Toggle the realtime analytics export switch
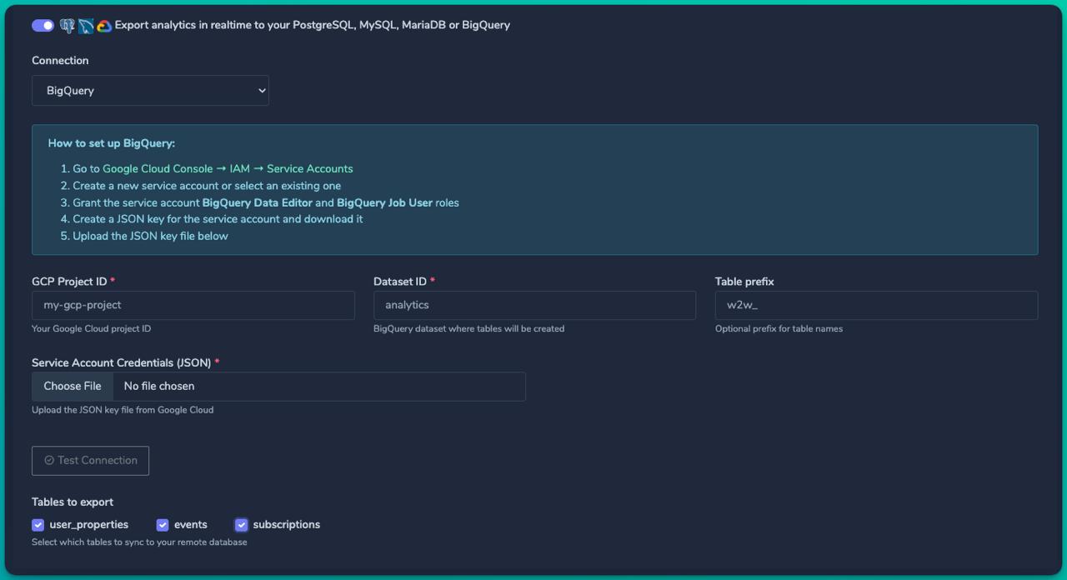The image size is (1067, 580). pyautogui.click(x=43, y=25)
